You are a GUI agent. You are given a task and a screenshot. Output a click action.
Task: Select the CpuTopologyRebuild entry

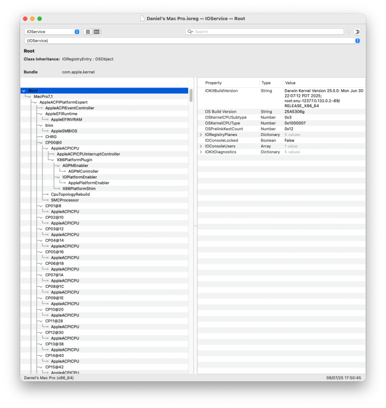[70, 194]
